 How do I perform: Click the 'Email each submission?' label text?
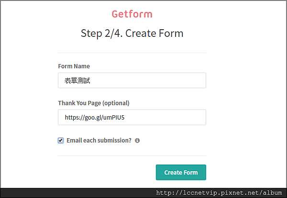pyautogui.click(x=99, y=140)
